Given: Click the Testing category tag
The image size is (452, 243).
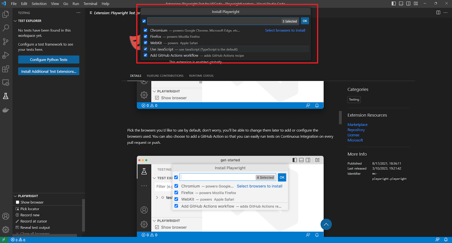Looking at the screenshot, I should click(x=354, y=99).
